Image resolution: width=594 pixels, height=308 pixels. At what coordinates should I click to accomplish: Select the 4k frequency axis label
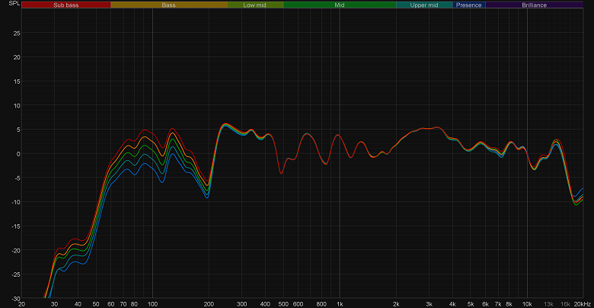tap(452, 304)
